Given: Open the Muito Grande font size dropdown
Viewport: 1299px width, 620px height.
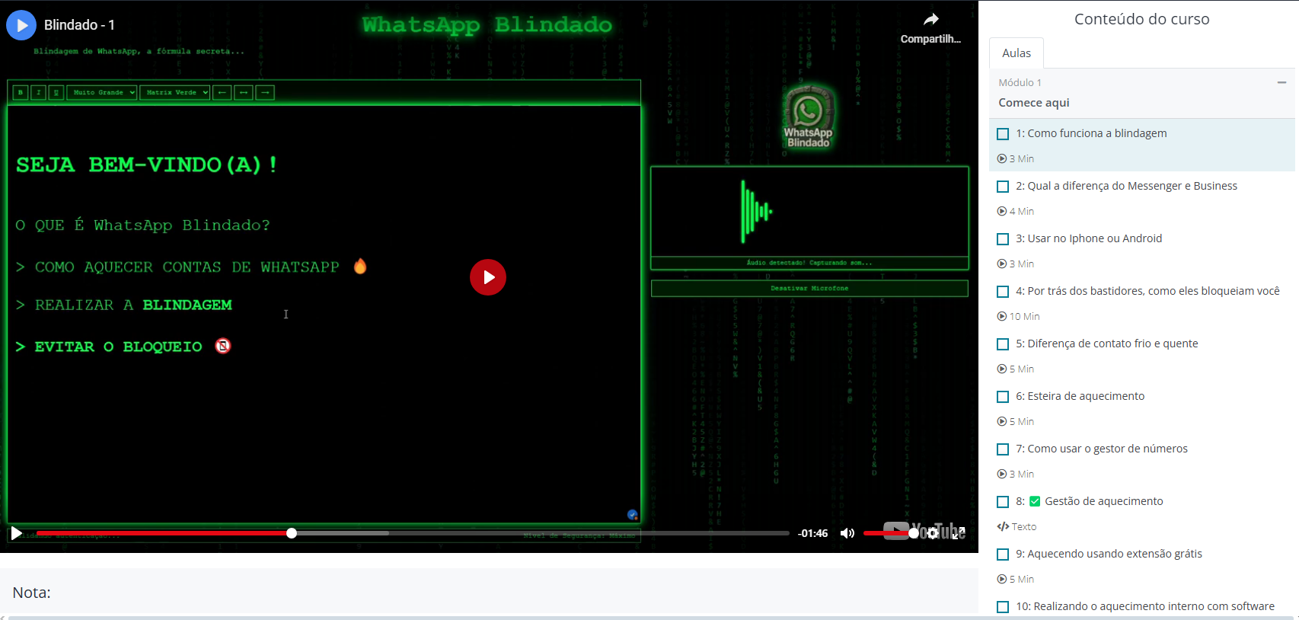Looking at the screenshot, I should (102, 92).
